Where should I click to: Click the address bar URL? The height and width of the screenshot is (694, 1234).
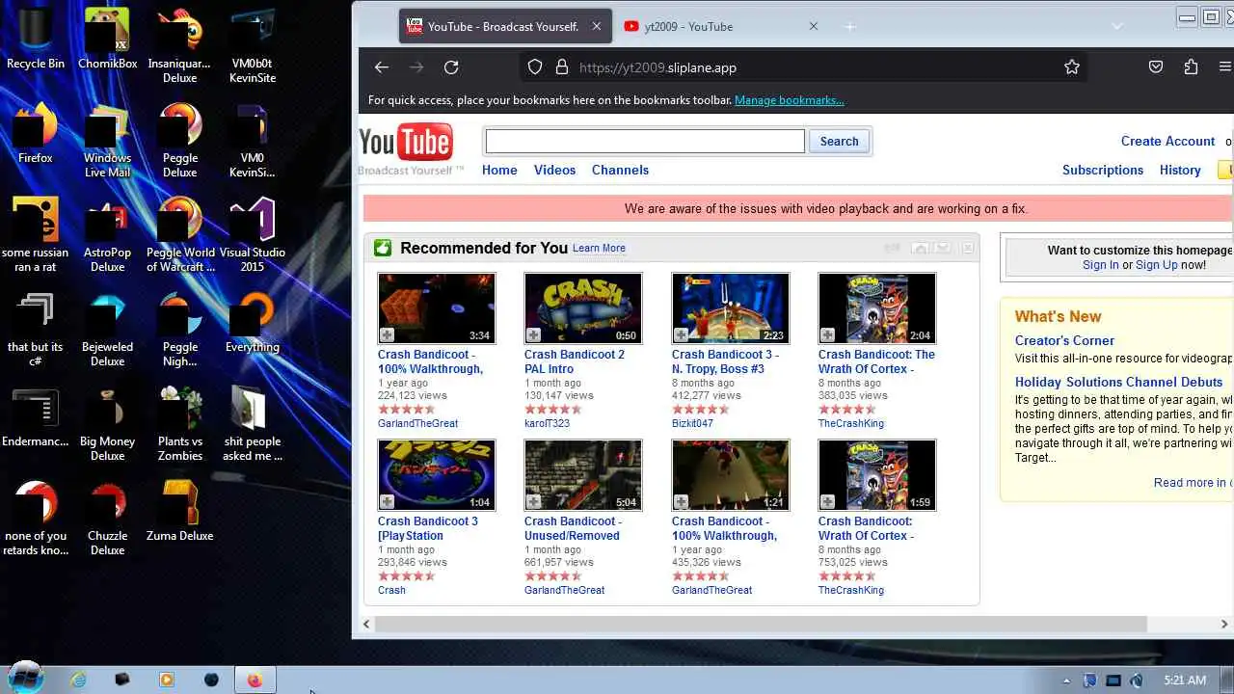[657, 67]
